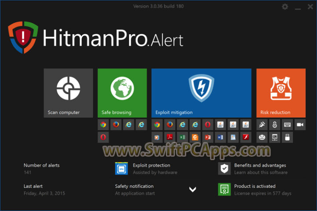
Task: Open settings via the gear icon
Action: pos(285,7)
